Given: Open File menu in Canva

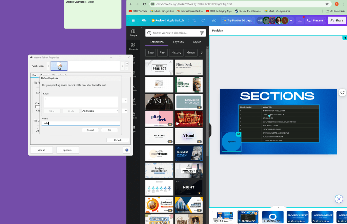Looking at the screenshot, I should click(x=144, y=20).
